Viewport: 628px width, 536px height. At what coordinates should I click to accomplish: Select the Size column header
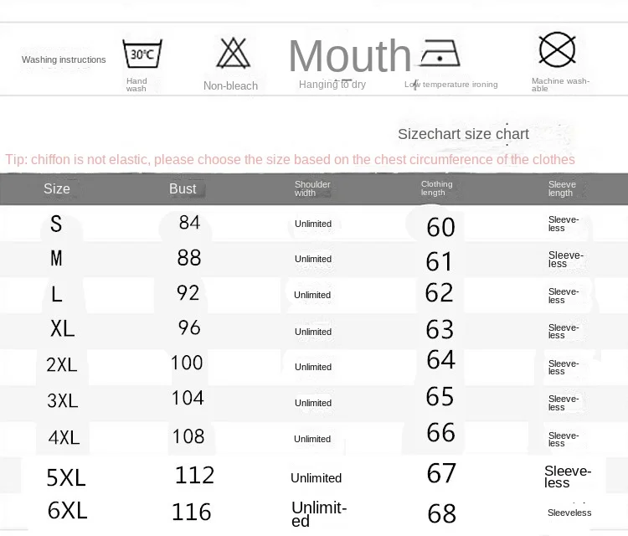tap(56, 188)
